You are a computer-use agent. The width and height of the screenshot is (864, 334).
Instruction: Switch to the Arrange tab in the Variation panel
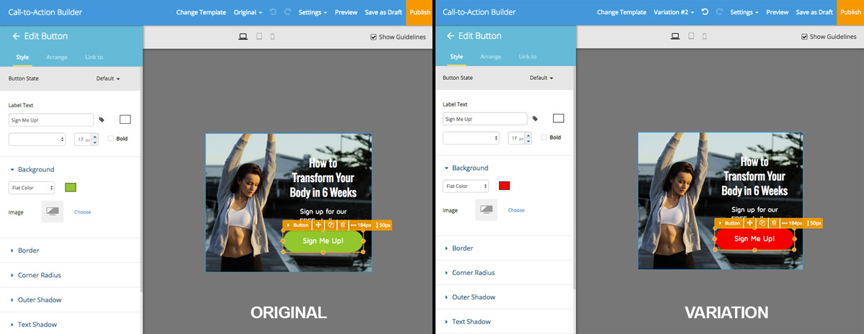pos(490,57)
